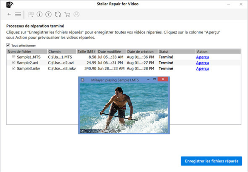The height and width of the screenshot is (172, 248).
Task: Uncheck the Sample2.avi file checkbox
Action: tap(13, 63)
